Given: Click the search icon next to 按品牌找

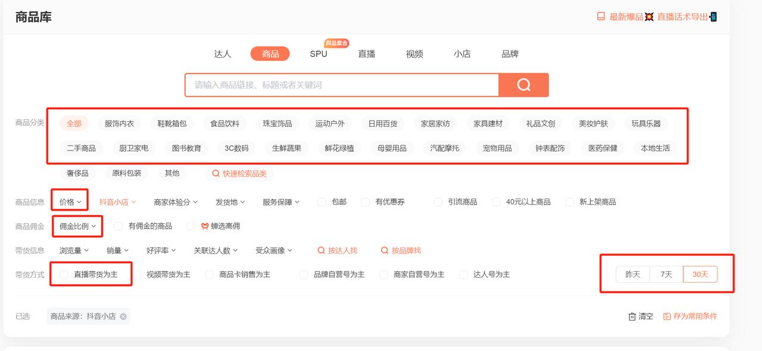Looking at the screenshot, I should (385, 250).
